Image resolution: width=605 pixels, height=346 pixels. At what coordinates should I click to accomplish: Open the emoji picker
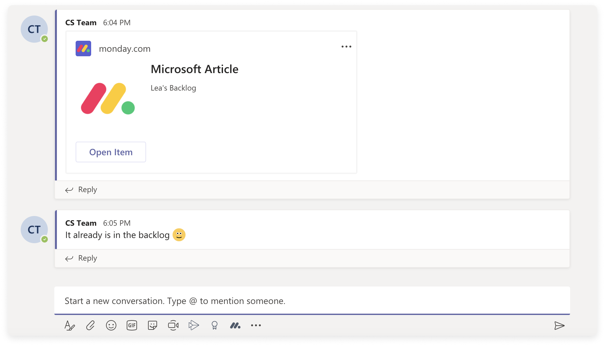[x=111, y=325]
